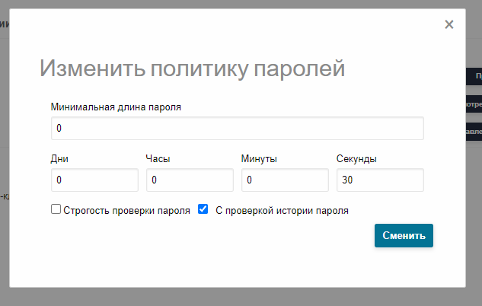Focus the Секунды field showing 30
Screen dimensions: 482x306
(x=380, y=180)
